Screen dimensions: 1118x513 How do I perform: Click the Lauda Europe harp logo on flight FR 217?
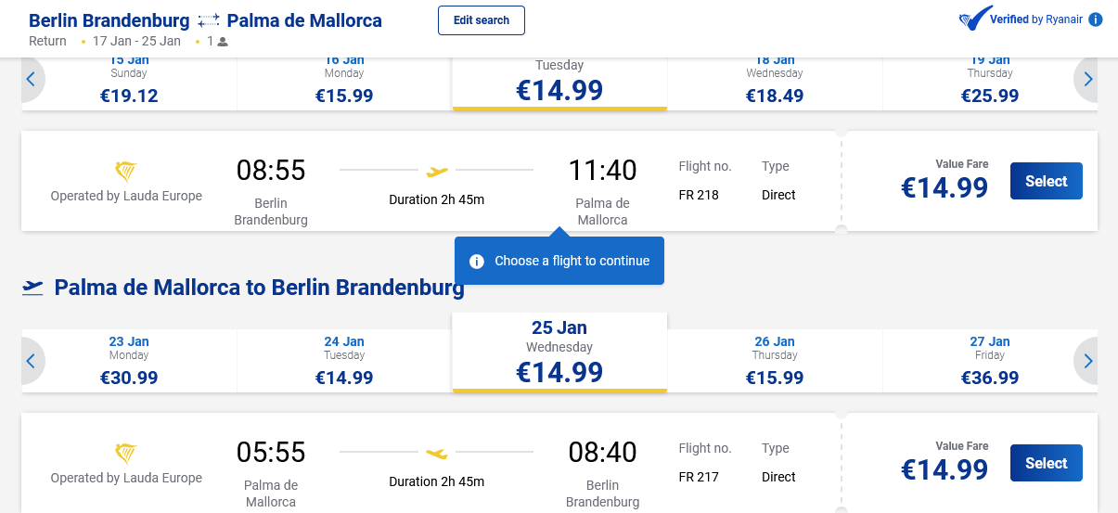pyautogui.click(x=126, y=455)
